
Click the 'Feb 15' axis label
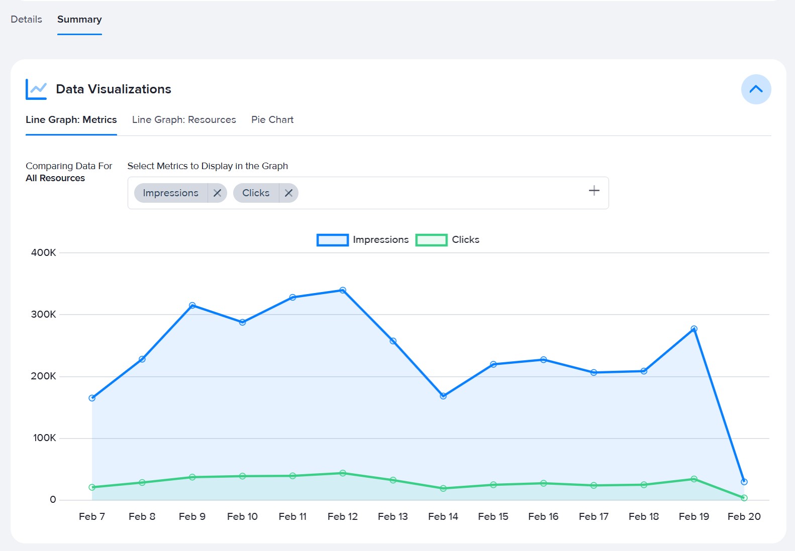(x=493, y=516)
